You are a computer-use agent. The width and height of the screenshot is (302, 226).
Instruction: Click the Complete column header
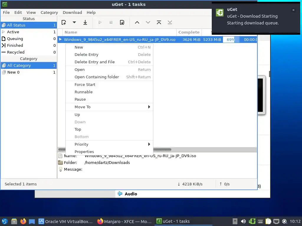[189, 32]
